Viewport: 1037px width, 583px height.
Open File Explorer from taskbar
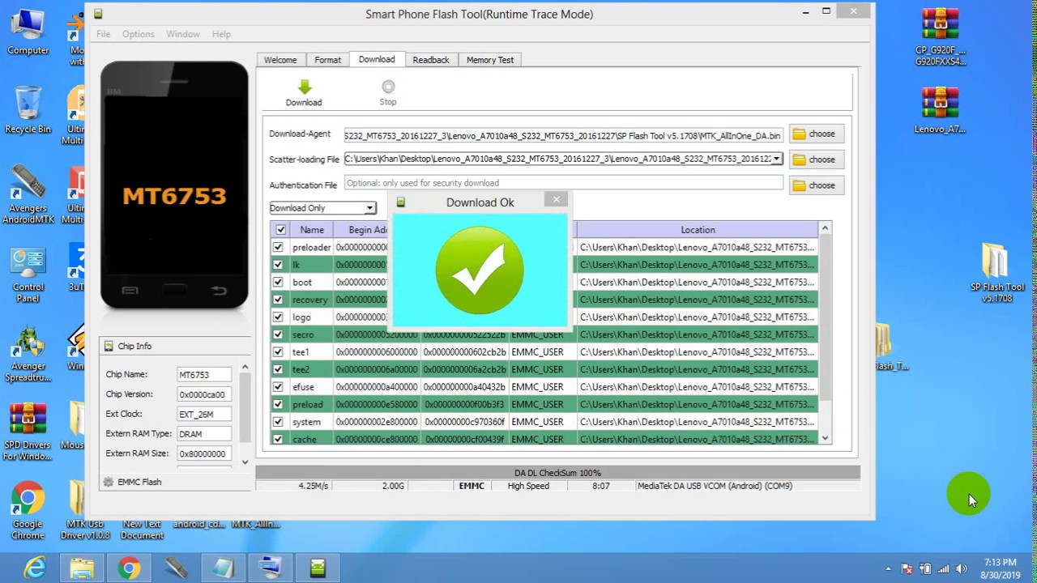(x=82, y=568)
